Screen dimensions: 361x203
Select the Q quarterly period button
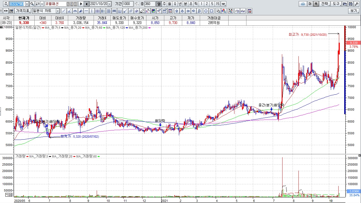click(x=175, y=4)
